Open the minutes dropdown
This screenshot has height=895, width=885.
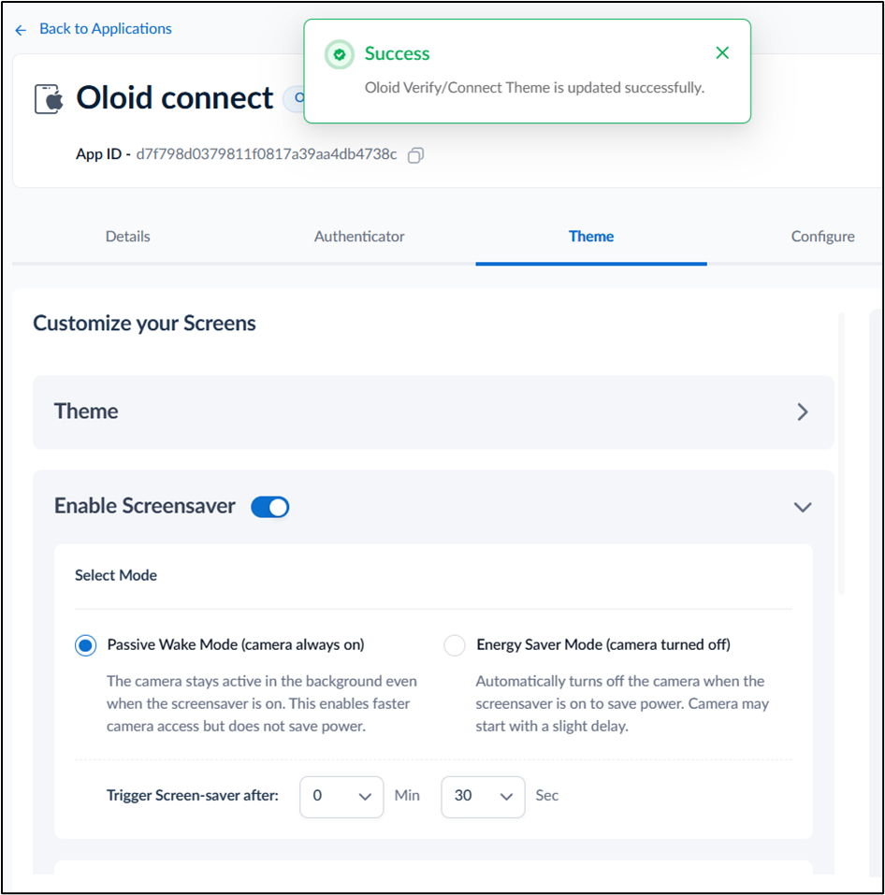click(341, 797)
